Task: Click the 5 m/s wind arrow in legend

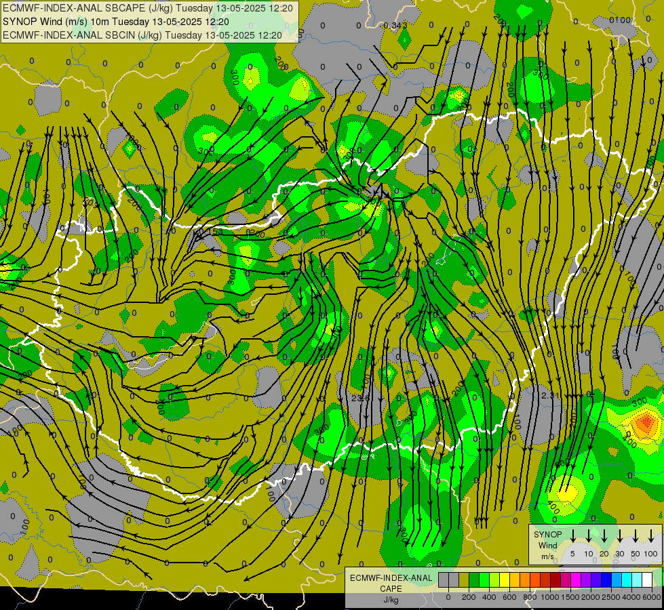Action: (572, 535)
